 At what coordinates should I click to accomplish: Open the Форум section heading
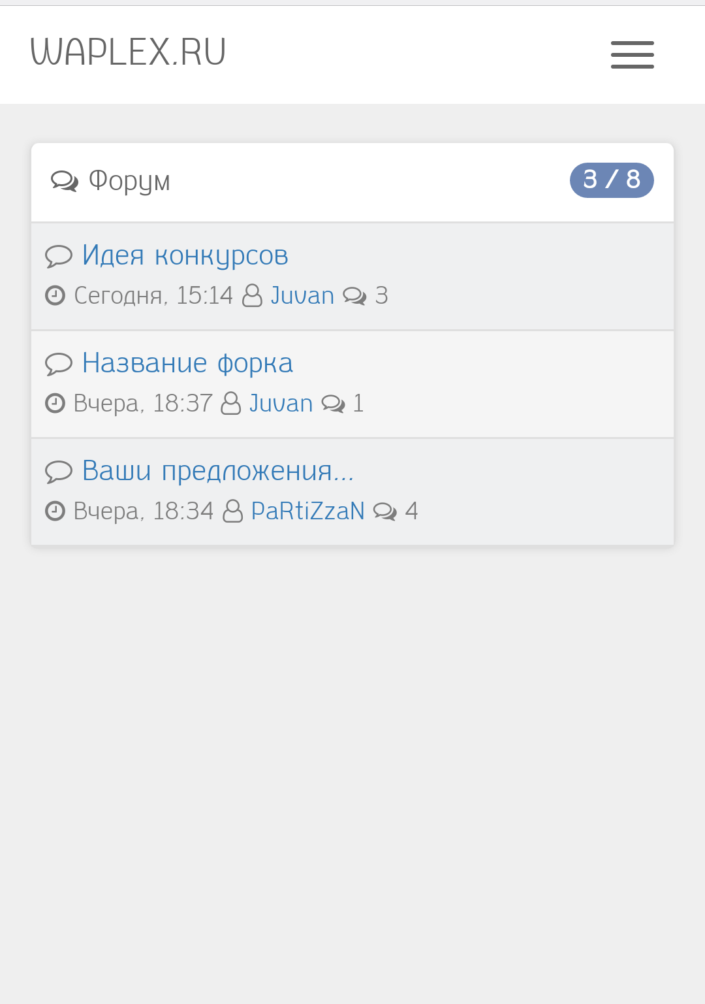[129, 181]
